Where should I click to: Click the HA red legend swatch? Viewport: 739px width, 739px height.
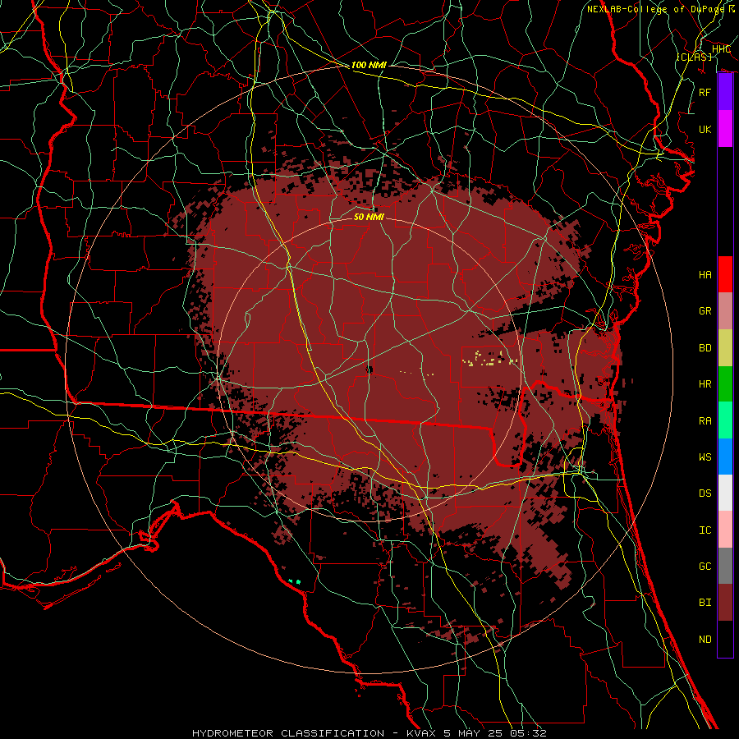pyautogui.click(x=725, y=274)
